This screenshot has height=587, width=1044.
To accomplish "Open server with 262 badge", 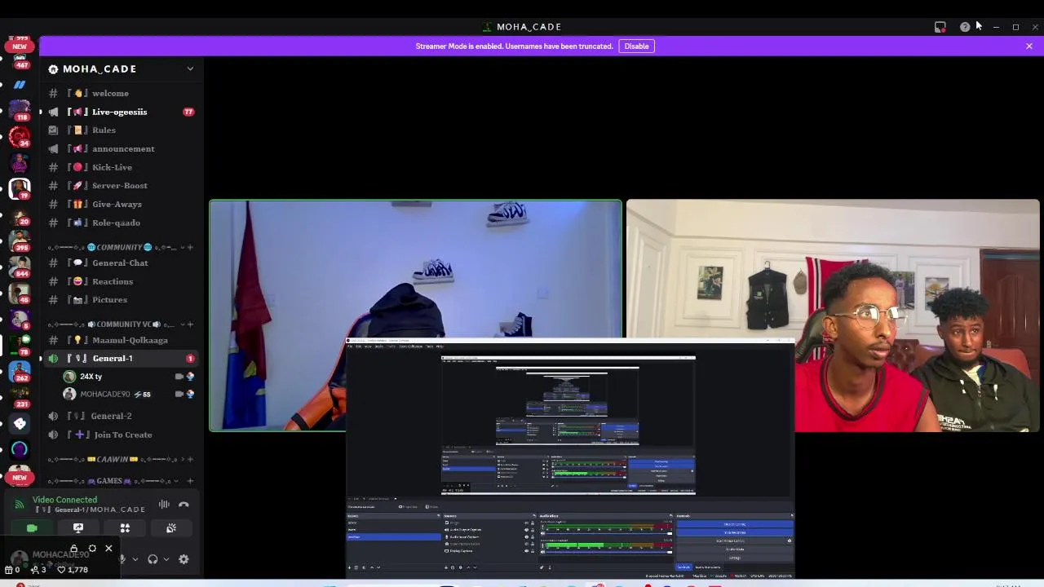I will [x=20, y=371].
